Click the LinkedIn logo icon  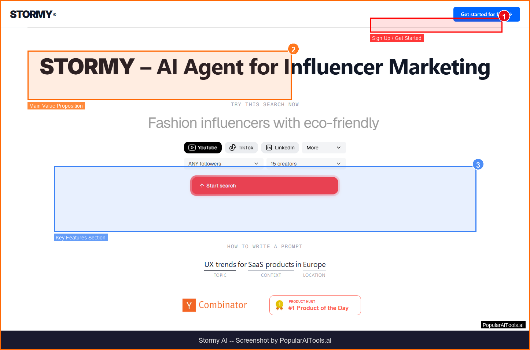269,148
